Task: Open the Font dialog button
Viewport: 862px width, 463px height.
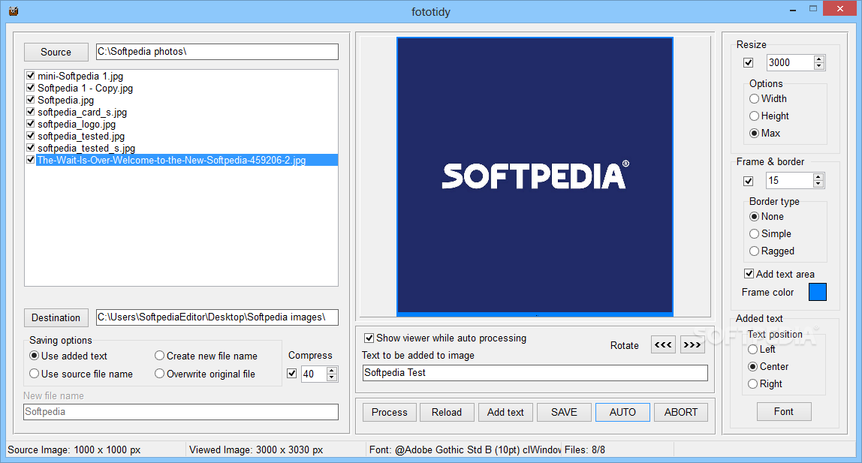Action: point(783,411)
